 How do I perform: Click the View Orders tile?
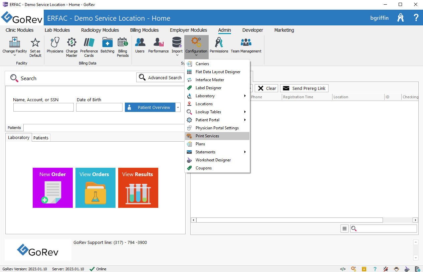(x=95, y=188)
